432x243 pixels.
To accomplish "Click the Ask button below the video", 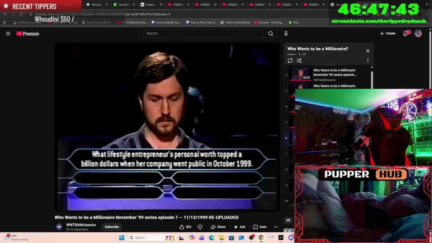I will [x=239, y=227].
